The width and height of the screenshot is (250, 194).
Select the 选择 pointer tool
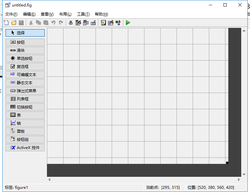pos(25,33)
